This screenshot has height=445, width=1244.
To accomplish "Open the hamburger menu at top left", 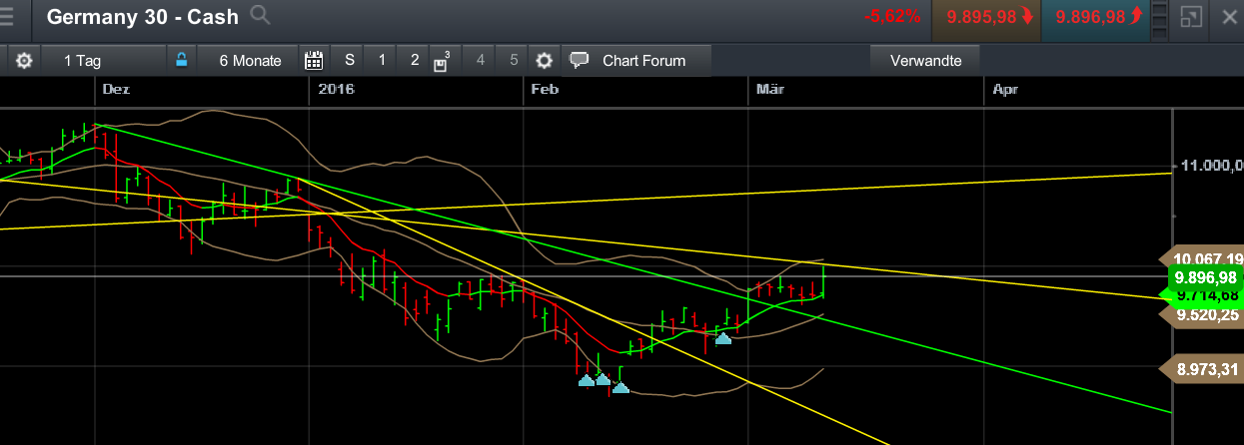I will tap(8, 17).
